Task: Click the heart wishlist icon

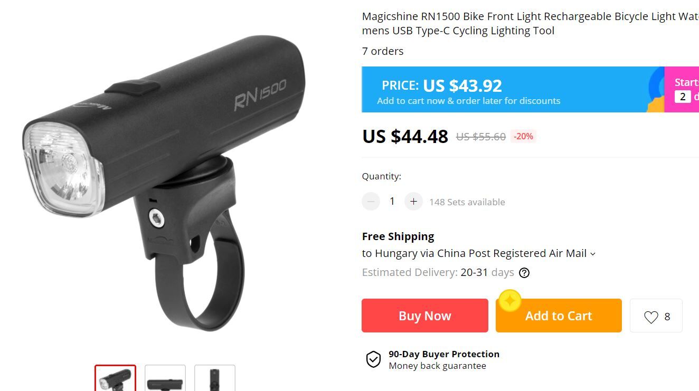Action: click(x=651, y=317)
